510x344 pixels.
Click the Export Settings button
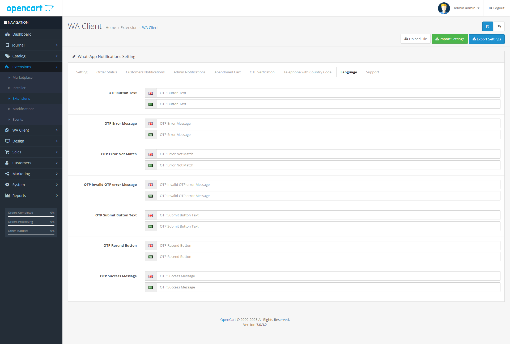[486, 39]
